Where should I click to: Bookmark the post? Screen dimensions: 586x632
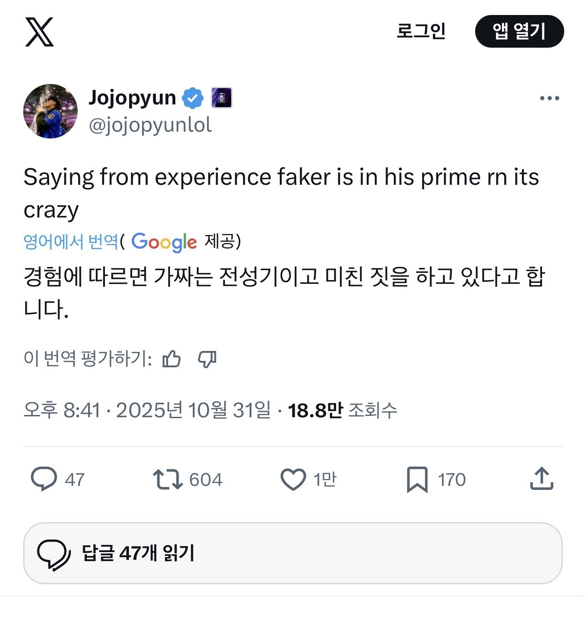click(417, 479)
